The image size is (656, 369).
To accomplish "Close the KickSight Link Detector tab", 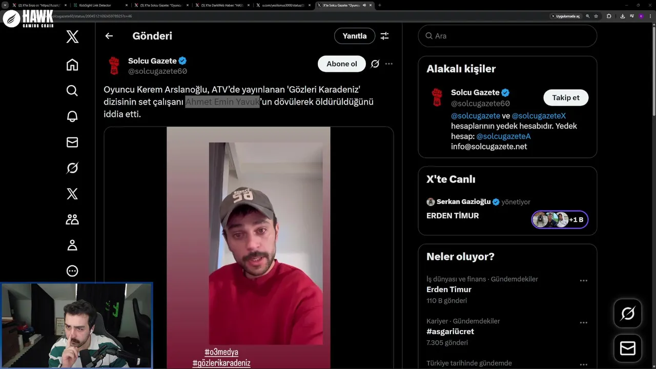I will (x=126, y=5).
